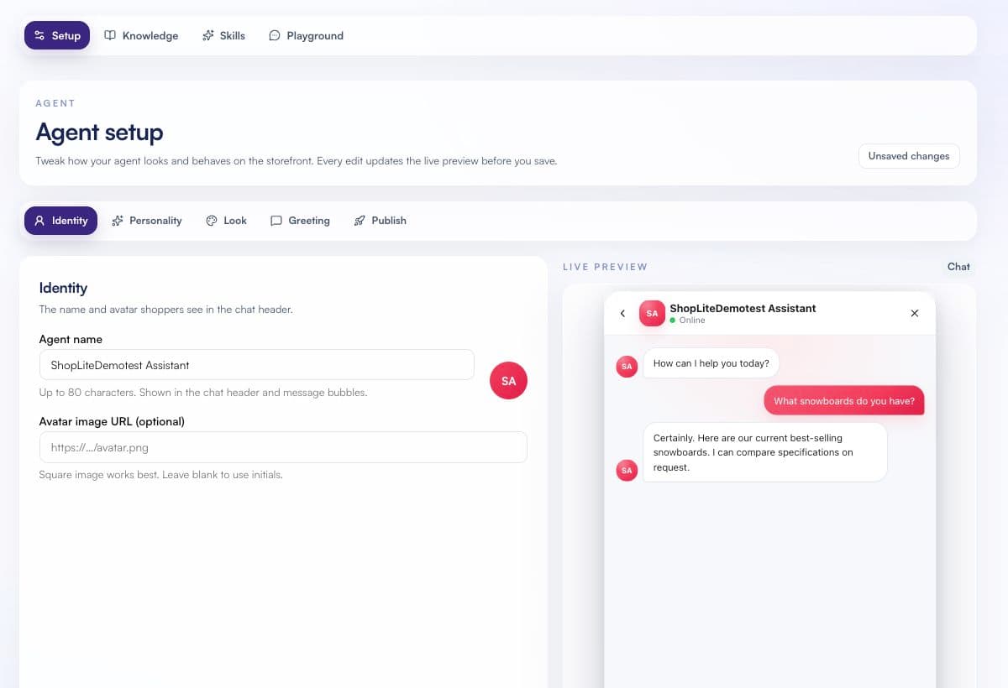Viewport: 1008px width, 688px height.
Task: Click the Unsaved changes button
Action: [909, 156]
